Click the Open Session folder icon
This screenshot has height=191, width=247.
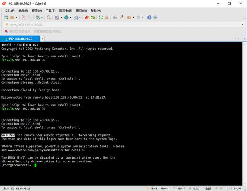tap(12, 17)
